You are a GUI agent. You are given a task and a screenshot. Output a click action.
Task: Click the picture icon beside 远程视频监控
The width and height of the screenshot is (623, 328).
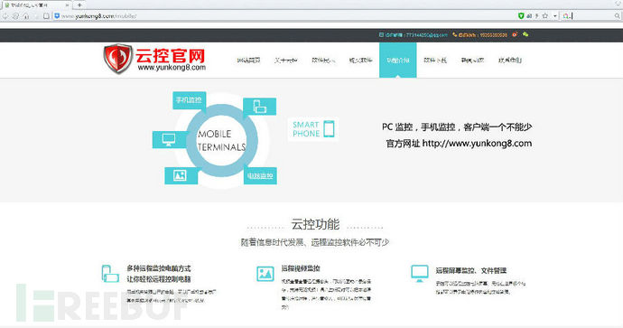pos(265,274)
